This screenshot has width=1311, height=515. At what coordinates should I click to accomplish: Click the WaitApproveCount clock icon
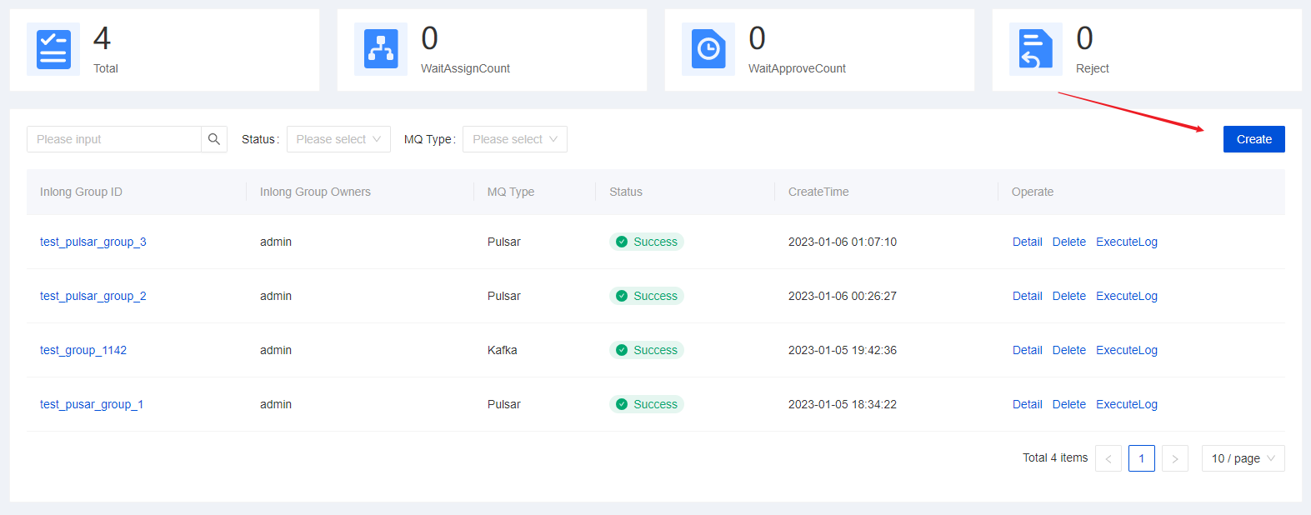point(708,49)
